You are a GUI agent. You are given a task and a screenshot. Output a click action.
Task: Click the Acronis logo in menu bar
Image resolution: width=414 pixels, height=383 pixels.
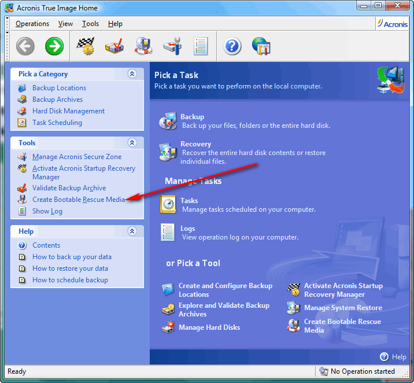click(x=393, y=24)
